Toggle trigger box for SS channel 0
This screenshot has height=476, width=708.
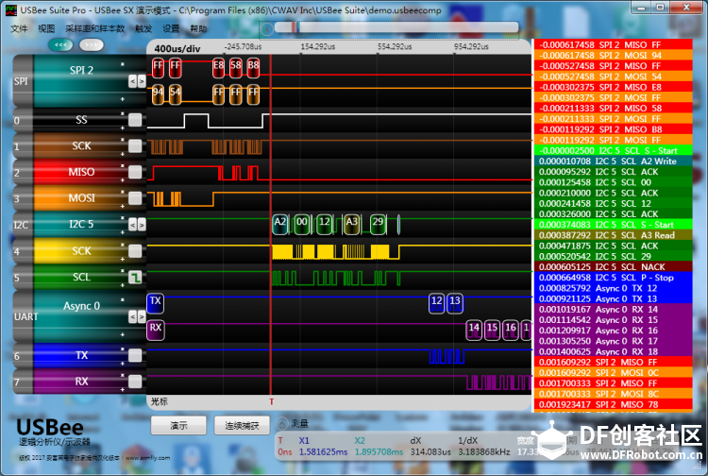135,120
